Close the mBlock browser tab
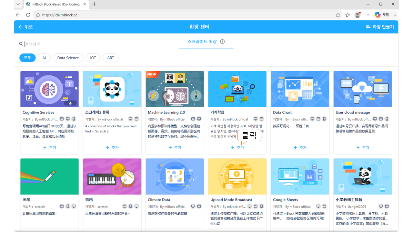This screenshot has width=413, height=232. 85,4
